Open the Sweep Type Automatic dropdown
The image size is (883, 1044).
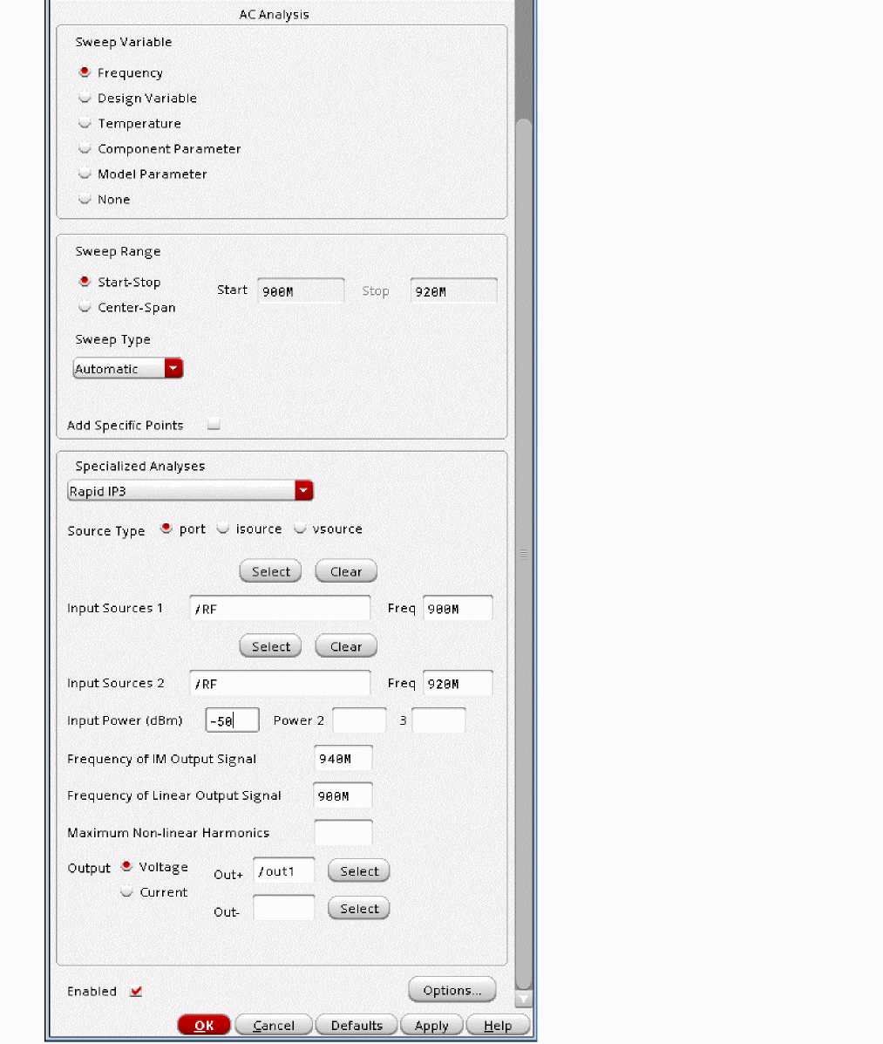tap(128, 368)
